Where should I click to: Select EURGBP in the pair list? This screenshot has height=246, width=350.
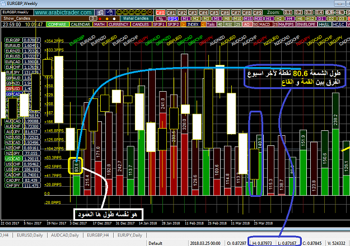pyautogui.click(x=13, y=40)
